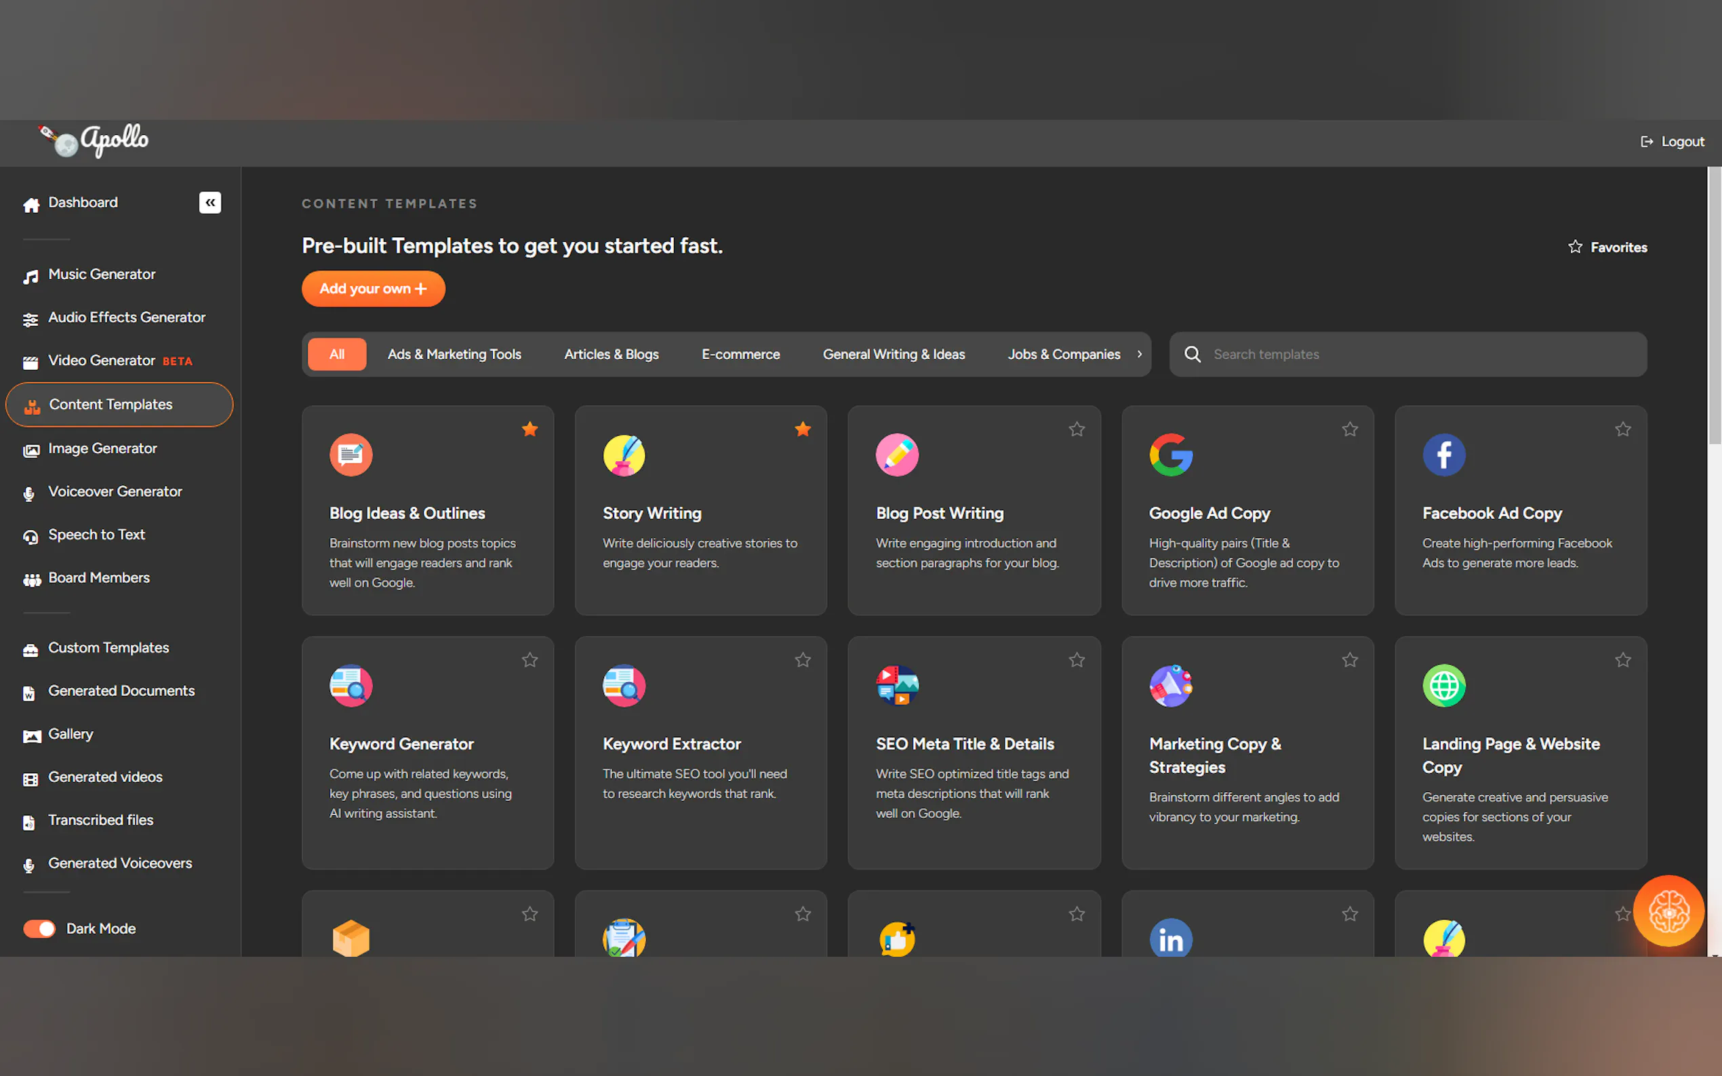This screenshot has height=1076, width=1722.
Task: Collapse the sidebar with the double-chevron button
Action: tap(210, 203)
